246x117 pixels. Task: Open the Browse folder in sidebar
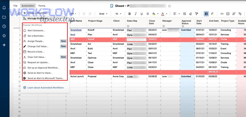[4, 17]
